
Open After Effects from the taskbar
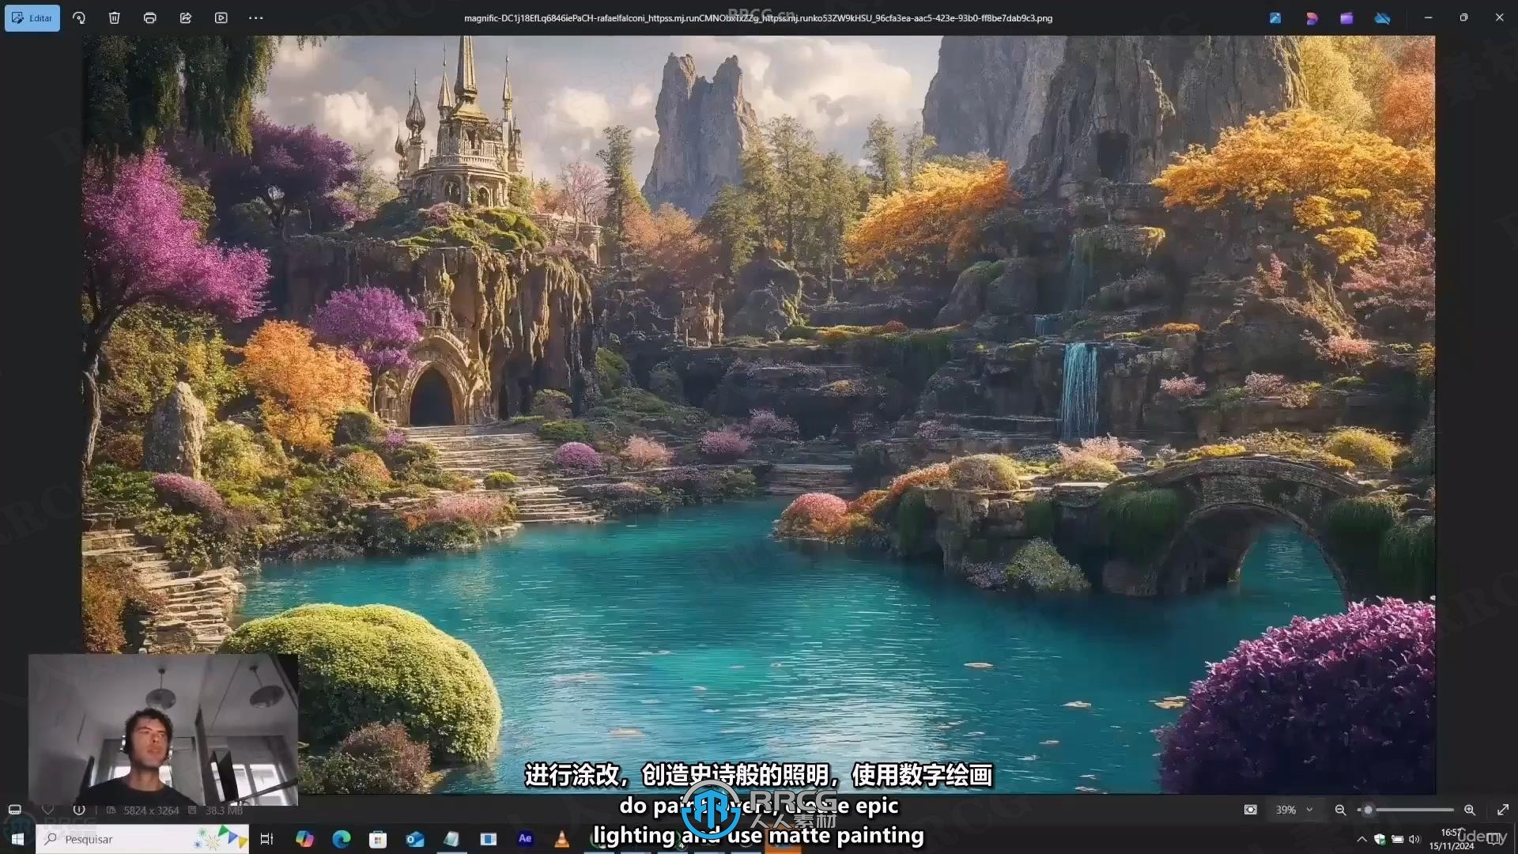pyautogui.click(x=525, y=839)
